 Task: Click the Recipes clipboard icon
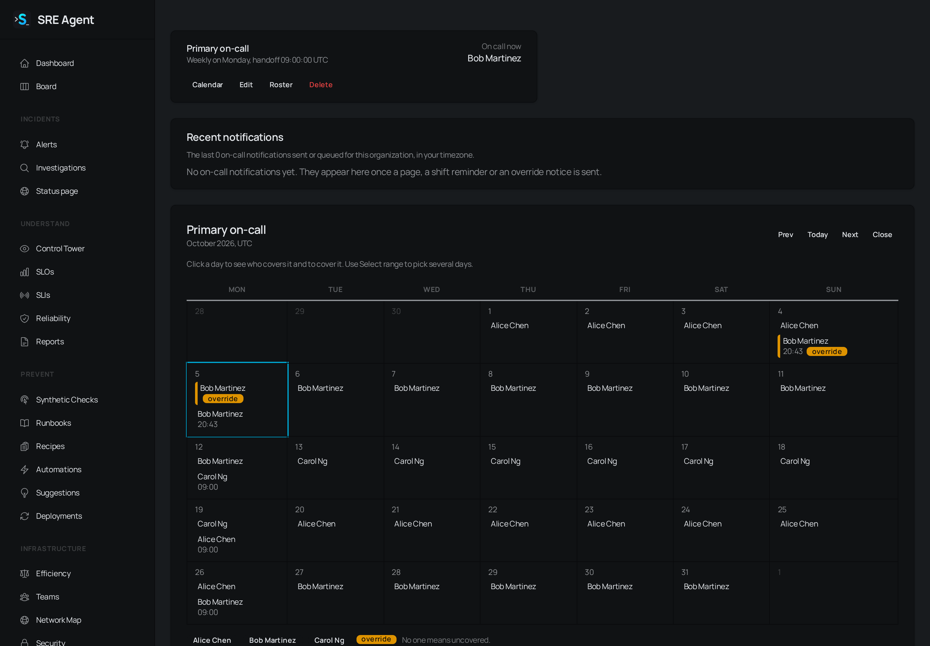[25, 446]
